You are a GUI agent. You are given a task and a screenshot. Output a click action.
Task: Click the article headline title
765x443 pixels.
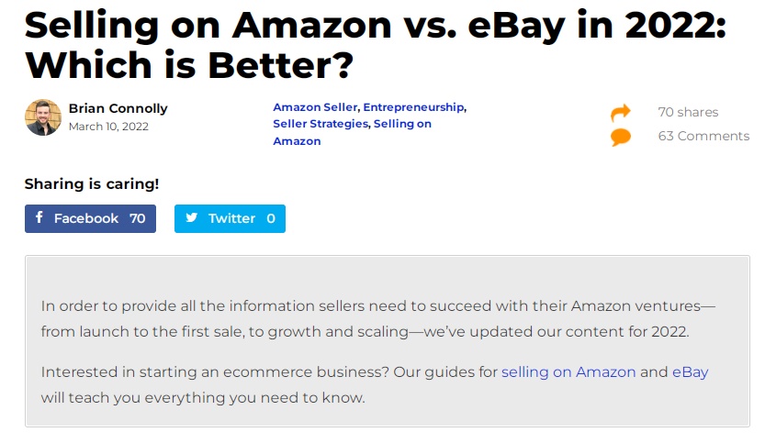pos(376,45)
